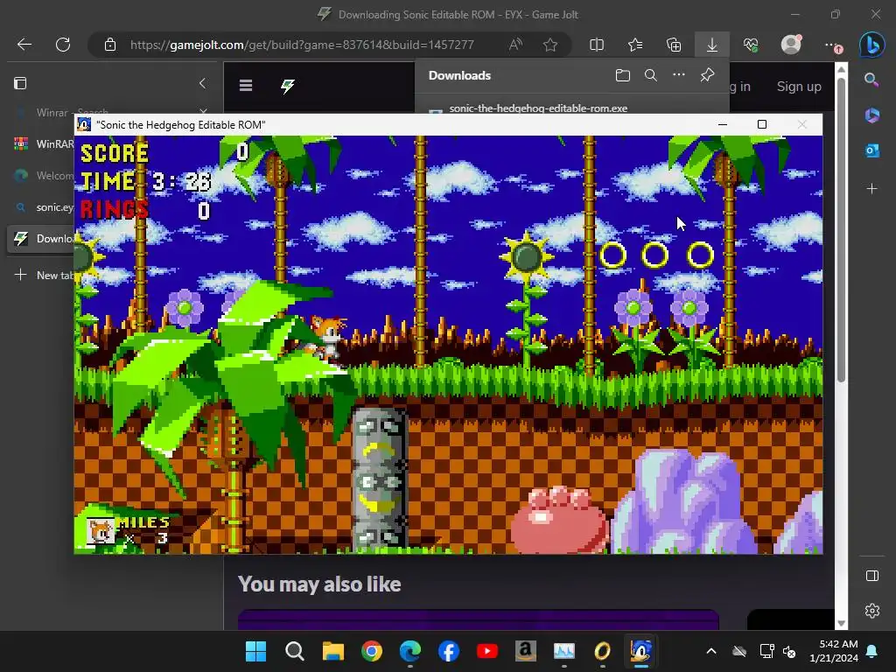
Task: Add a sidebar app with the plus icon
Action: point(872,189)
